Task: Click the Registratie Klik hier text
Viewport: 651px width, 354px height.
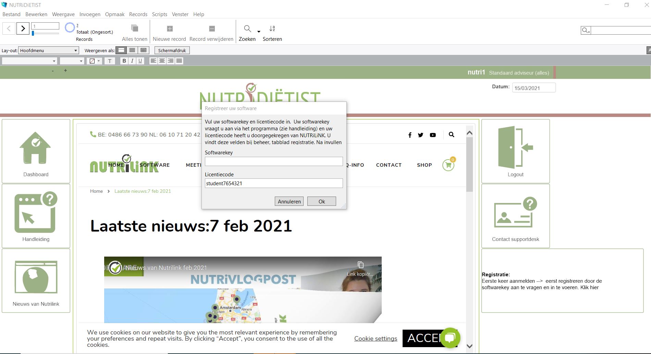Action: click(x=589, y=287)
